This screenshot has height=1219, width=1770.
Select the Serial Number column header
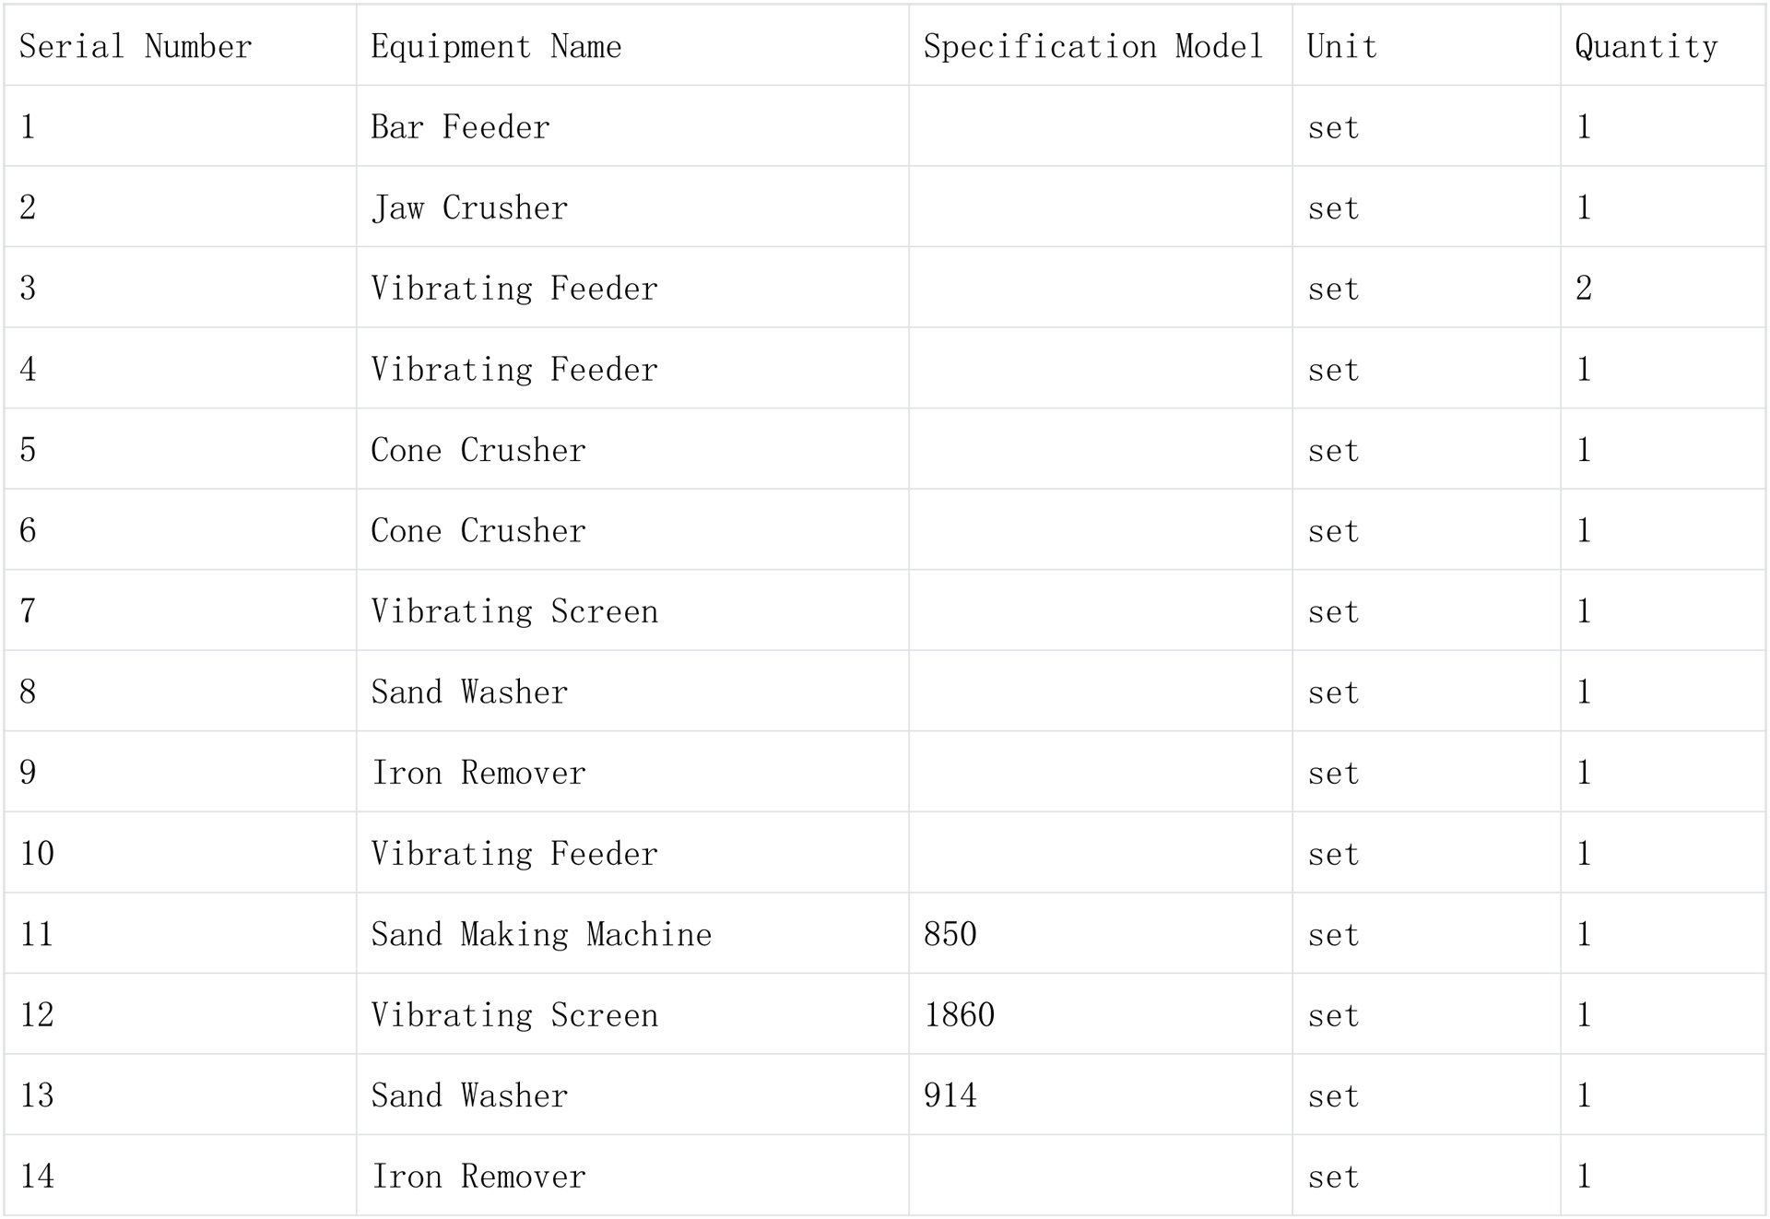point(181,46)
